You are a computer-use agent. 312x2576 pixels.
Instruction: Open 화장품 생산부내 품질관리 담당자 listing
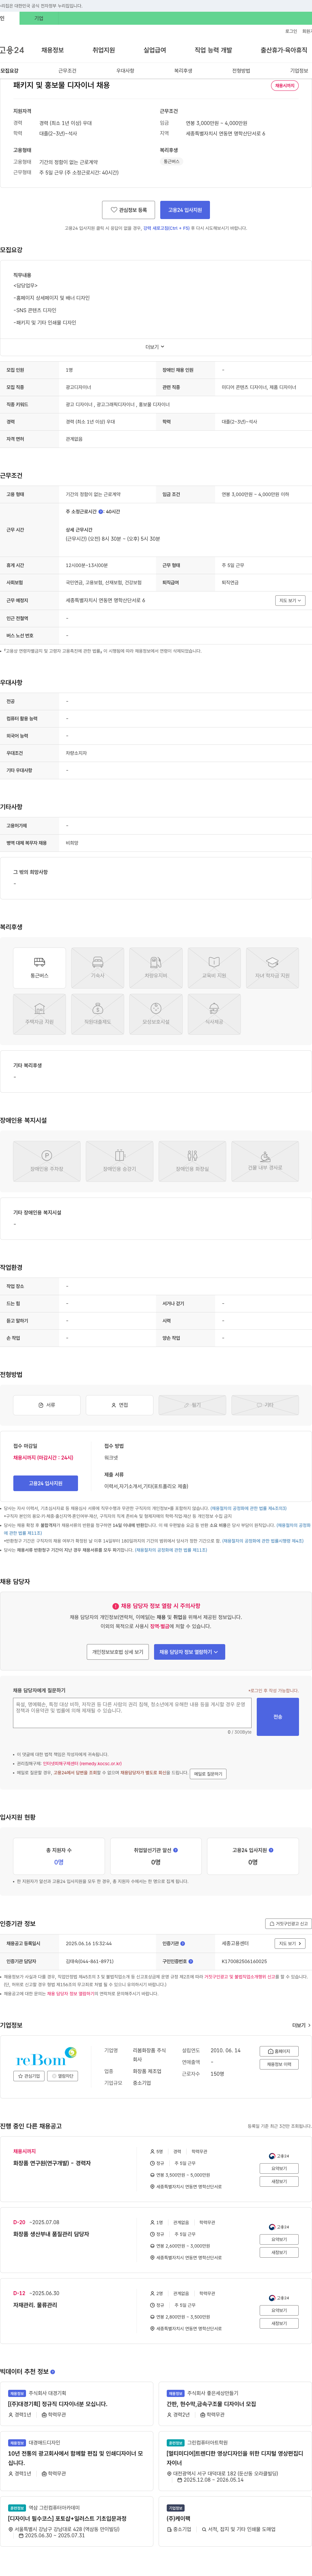pyautogui.click(x=51, y=2234)
